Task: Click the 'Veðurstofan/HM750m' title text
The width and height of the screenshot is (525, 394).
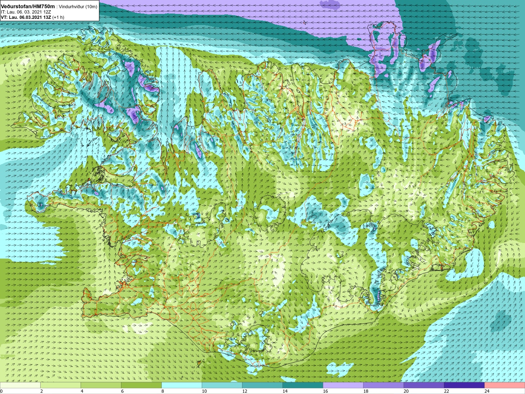Action: pos(27,6)
